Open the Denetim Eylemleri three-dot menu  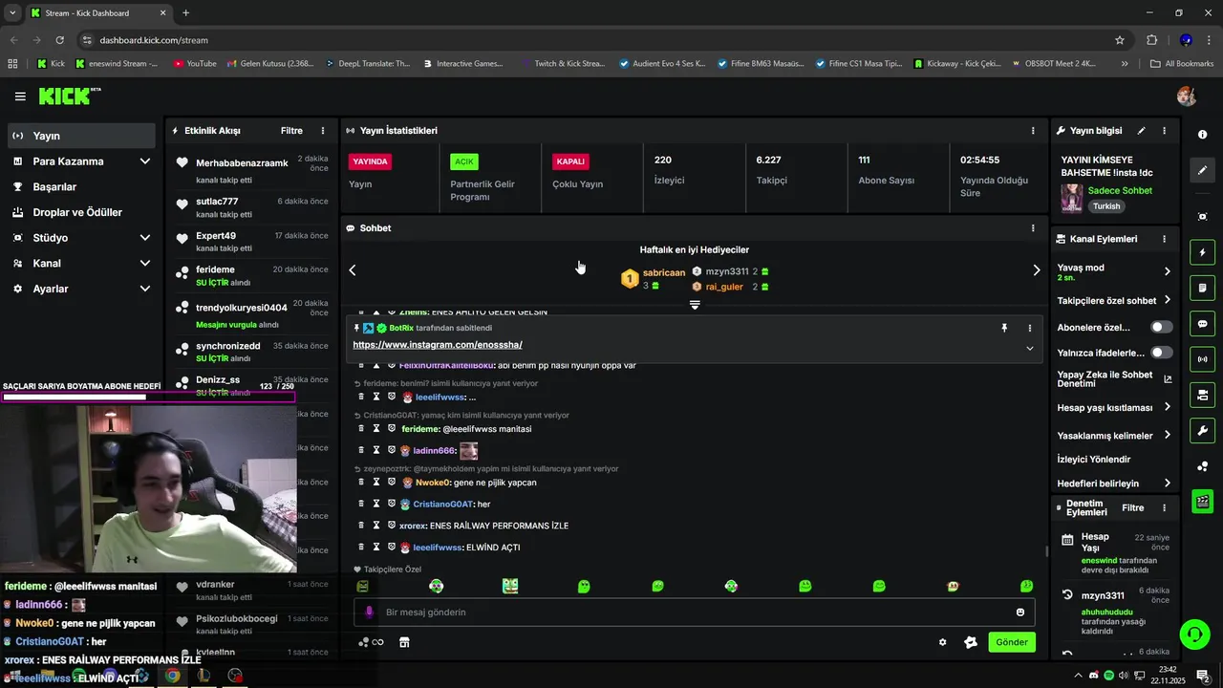[x=1164, y=508]
